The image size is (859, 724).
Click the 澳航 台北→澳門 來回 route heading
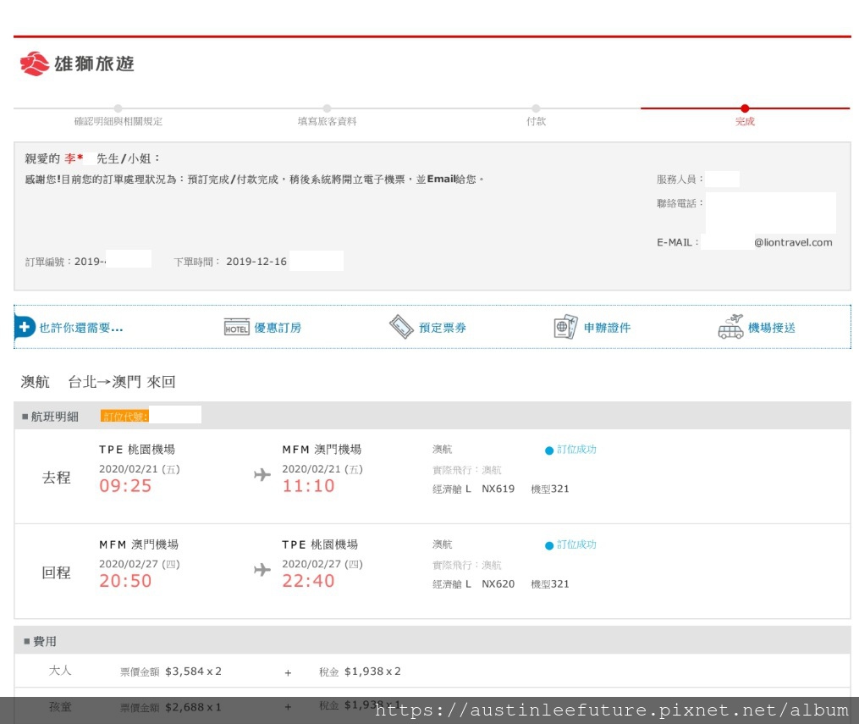coord(98,381)
